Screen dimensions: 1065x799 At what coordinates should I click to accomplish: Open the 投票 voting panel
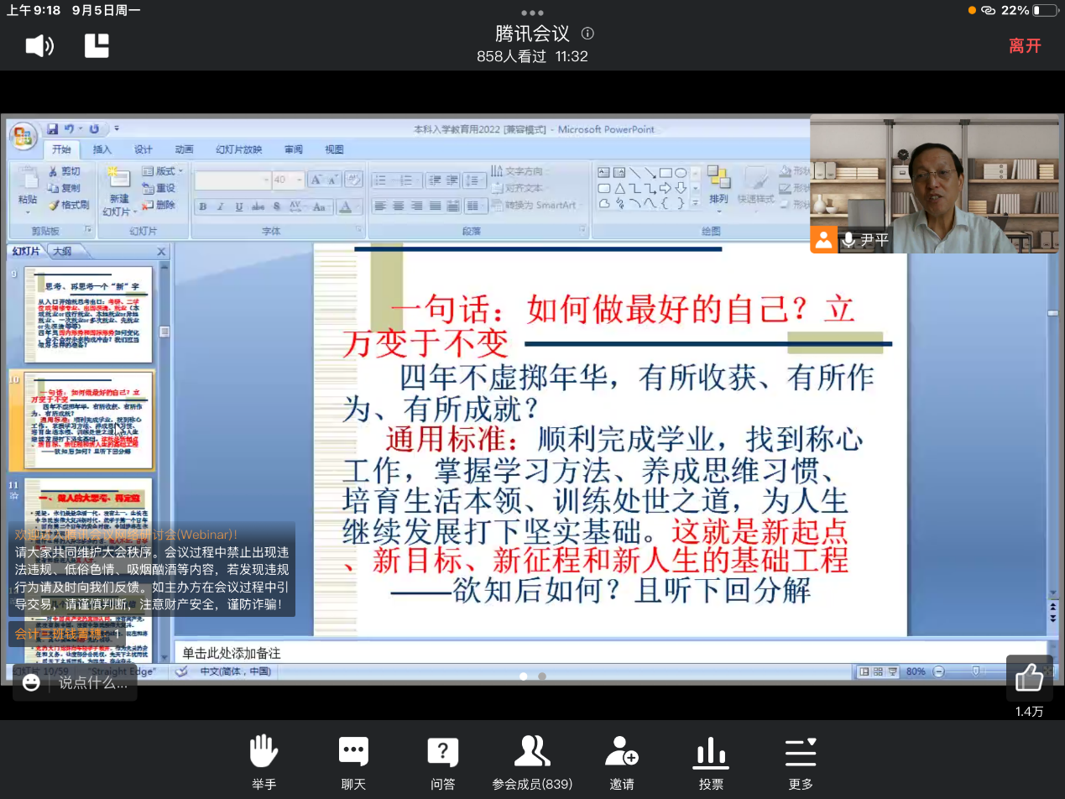[x=711, y=760]
